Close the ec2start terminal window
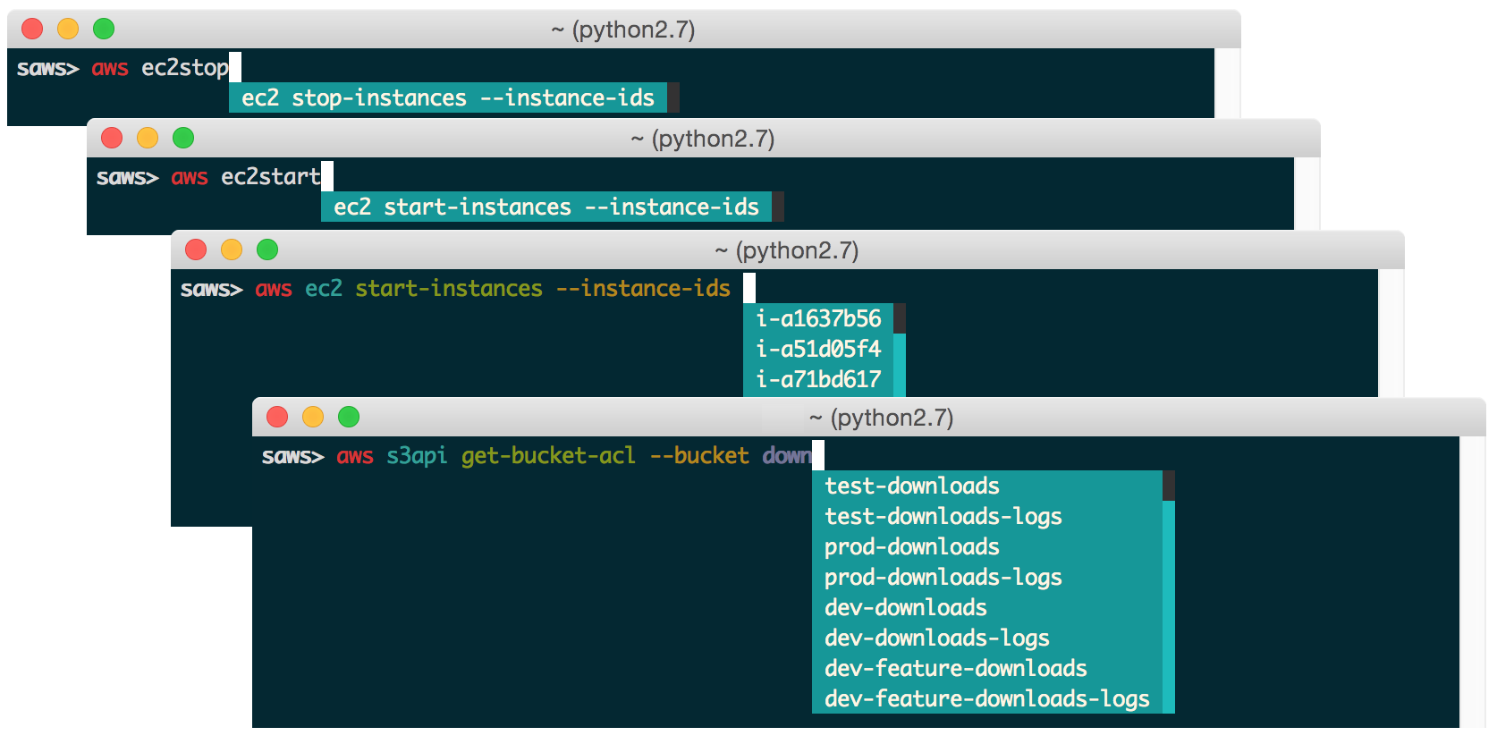The width and height of the screenshot is (1497, 744). (x=112, y=138)
